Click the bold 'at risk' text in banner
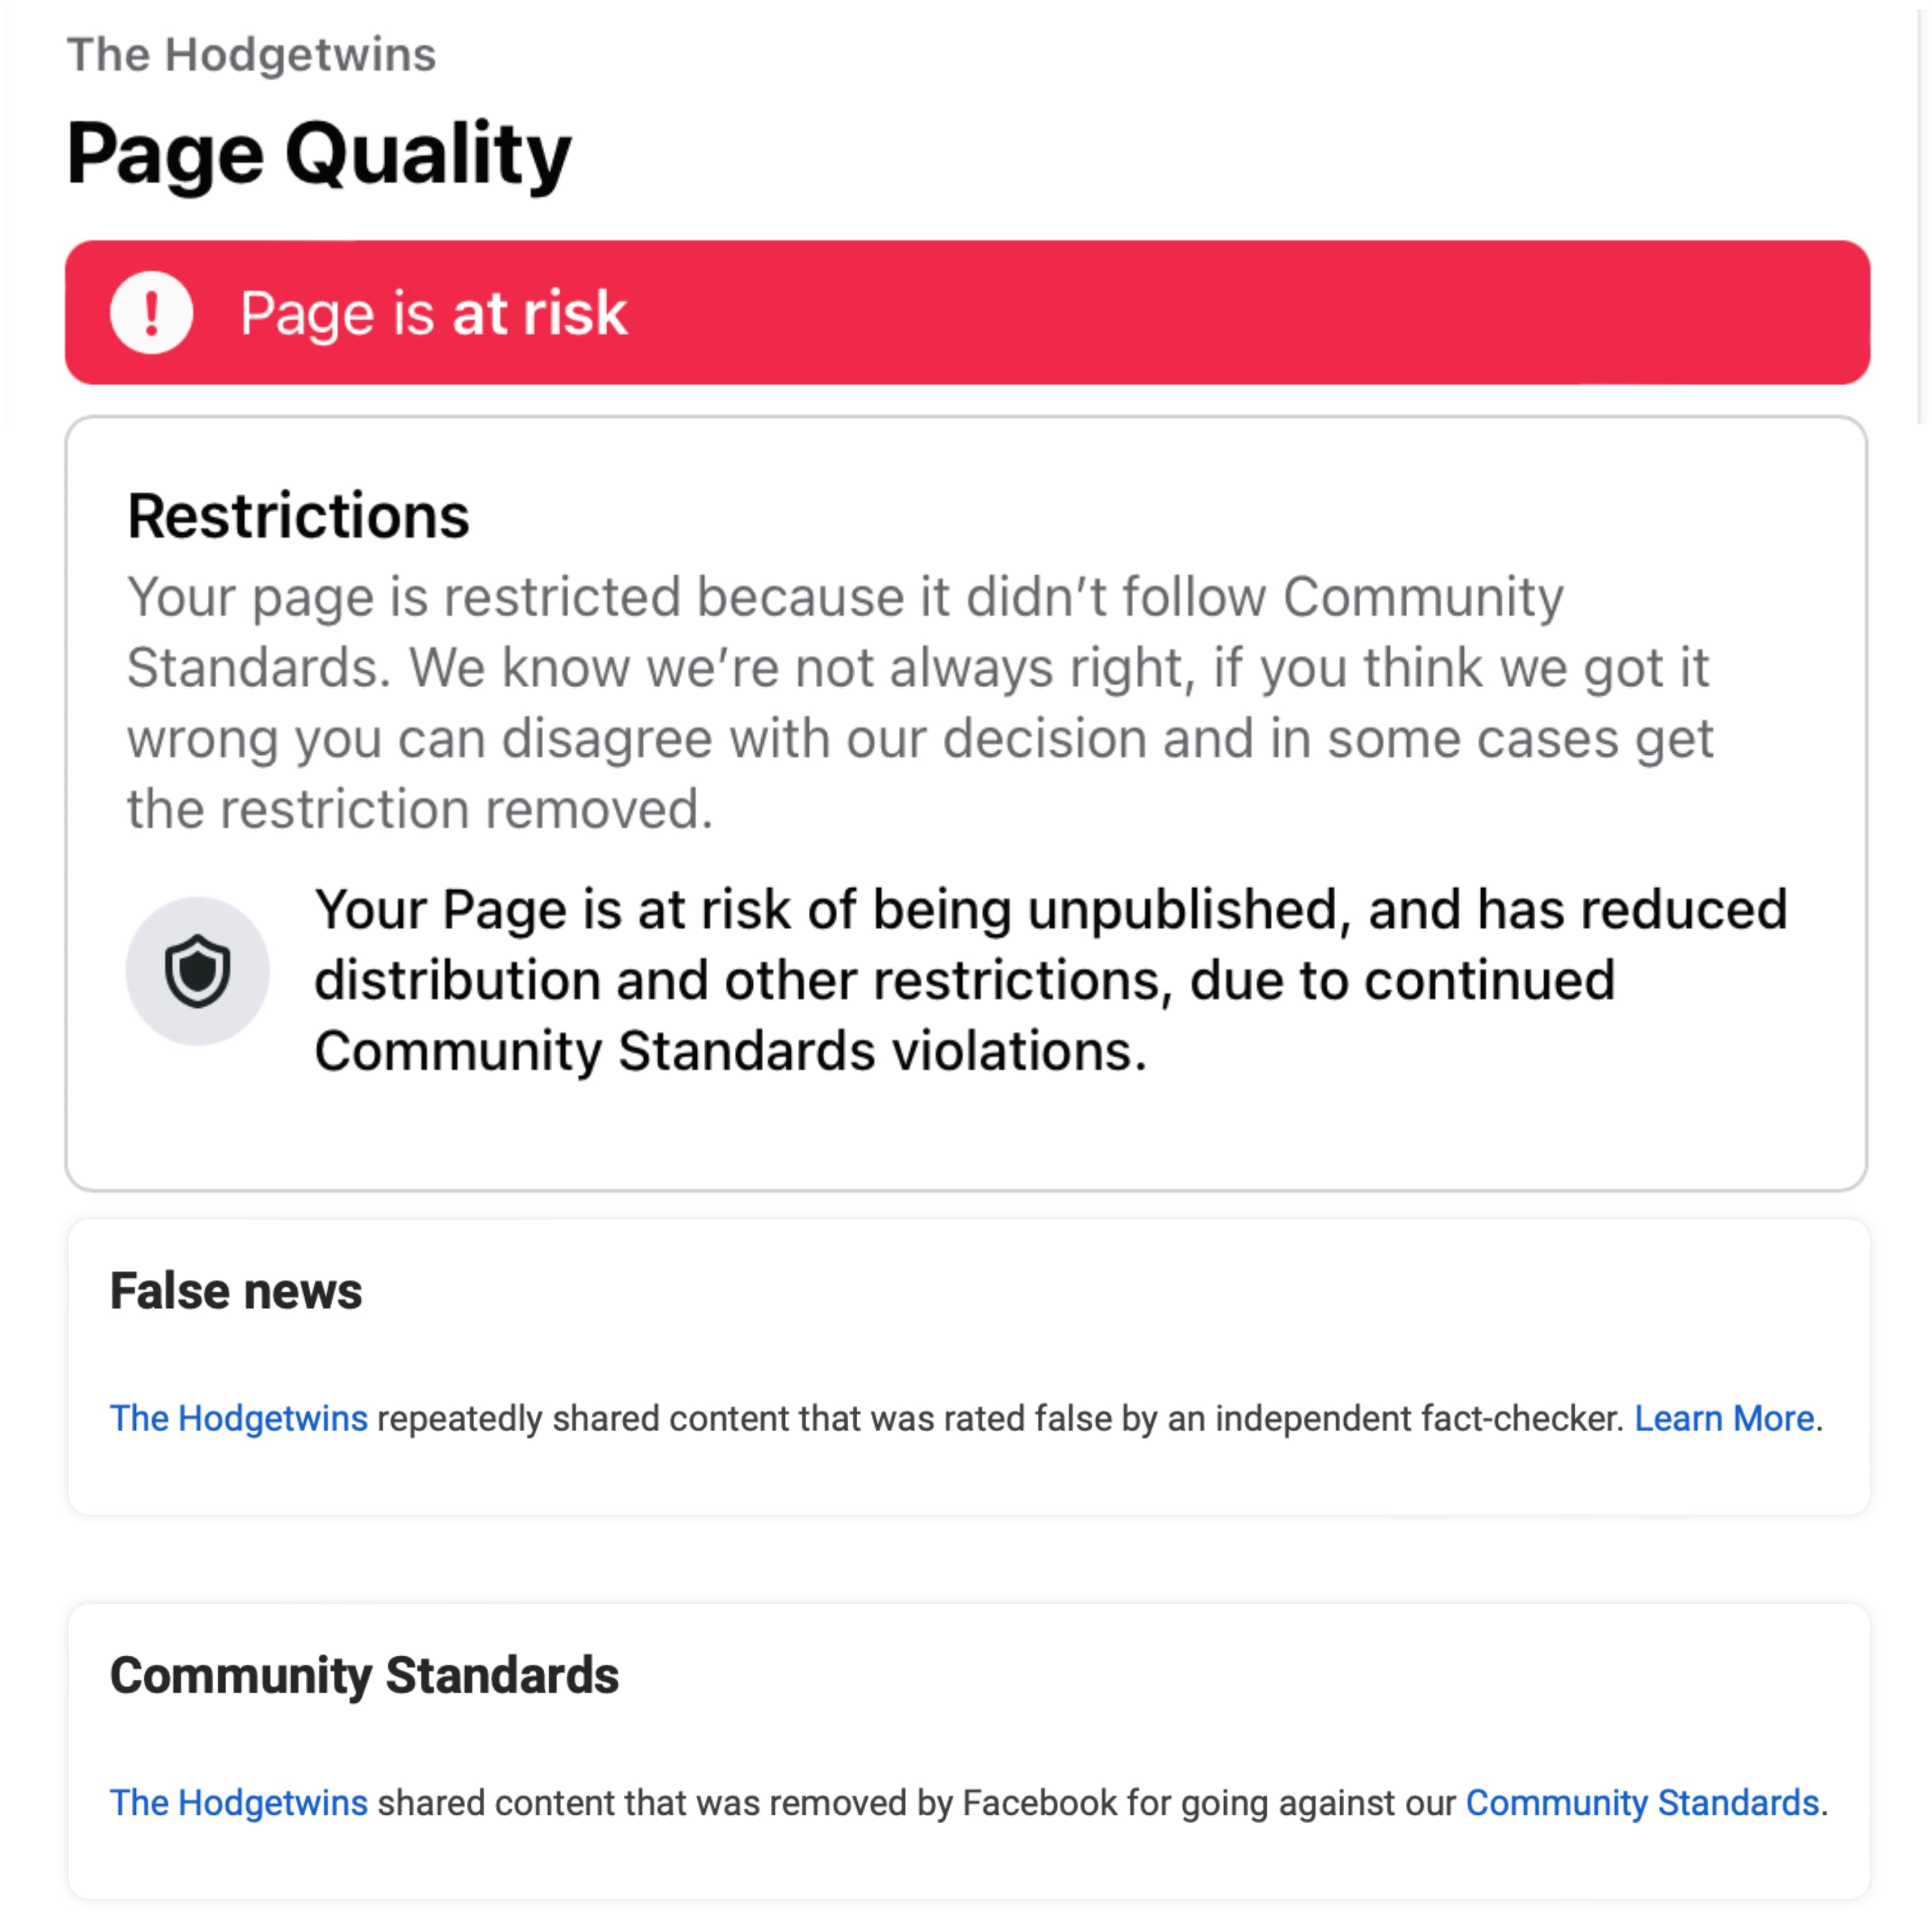 pyautogui.click(x=540, y=313)
